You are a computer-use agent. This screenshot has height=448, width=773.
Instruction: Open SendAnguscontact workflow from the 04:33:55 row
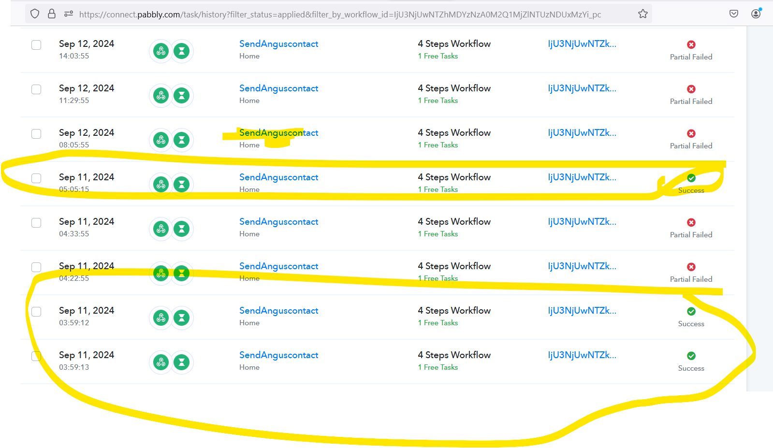[x=278, y=222]
